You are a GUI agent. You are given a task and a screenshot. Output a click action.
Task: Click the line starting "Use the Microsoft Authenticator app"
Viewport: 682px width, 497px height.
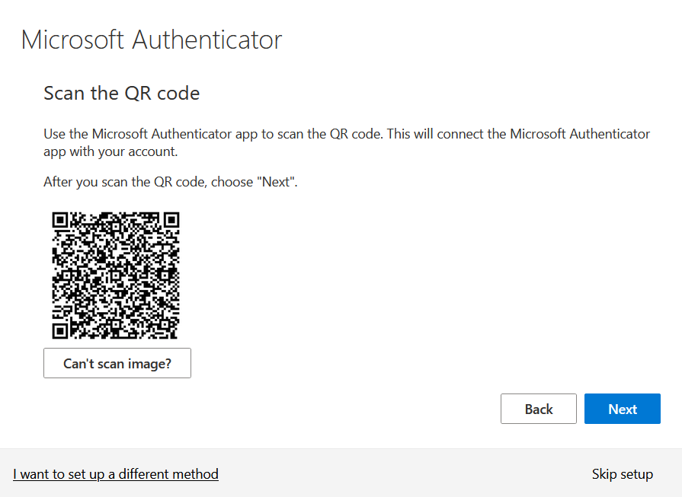coord(347,134)
